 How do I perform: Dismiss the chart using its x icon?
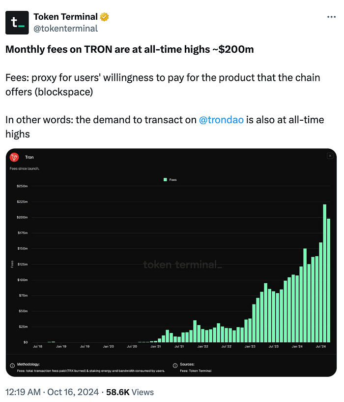click(x=330, y=155)
